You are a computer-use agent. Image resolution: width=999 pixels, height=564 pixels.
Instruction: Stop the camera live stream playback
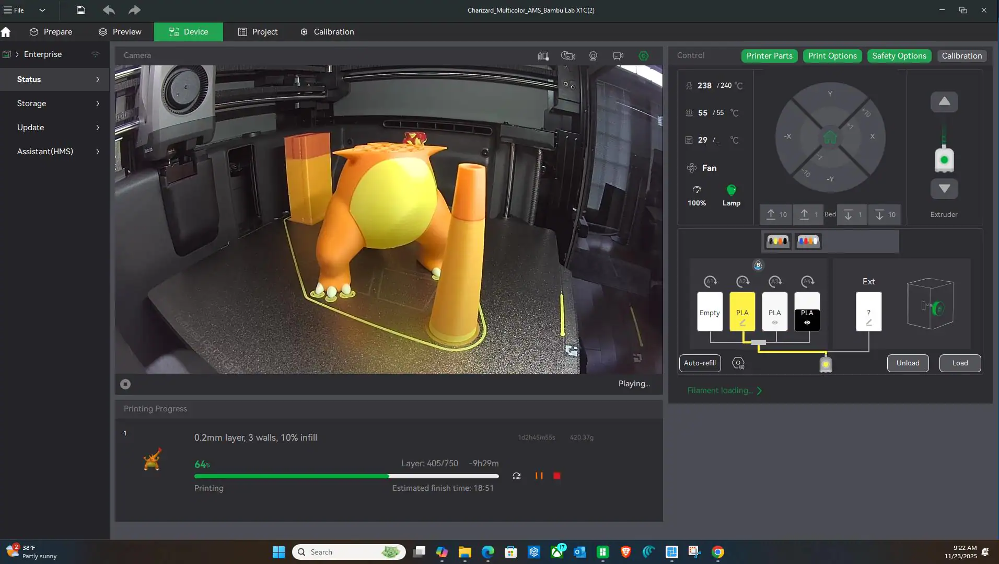(x=125, y=384)
